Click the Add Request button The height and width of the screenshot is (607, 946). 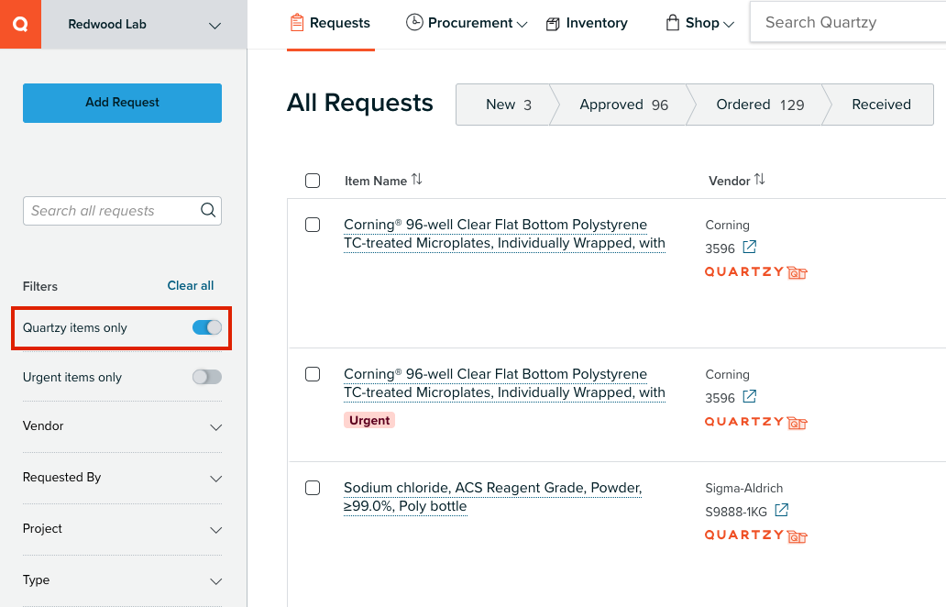pyautogui.click(x=123, y=103)
